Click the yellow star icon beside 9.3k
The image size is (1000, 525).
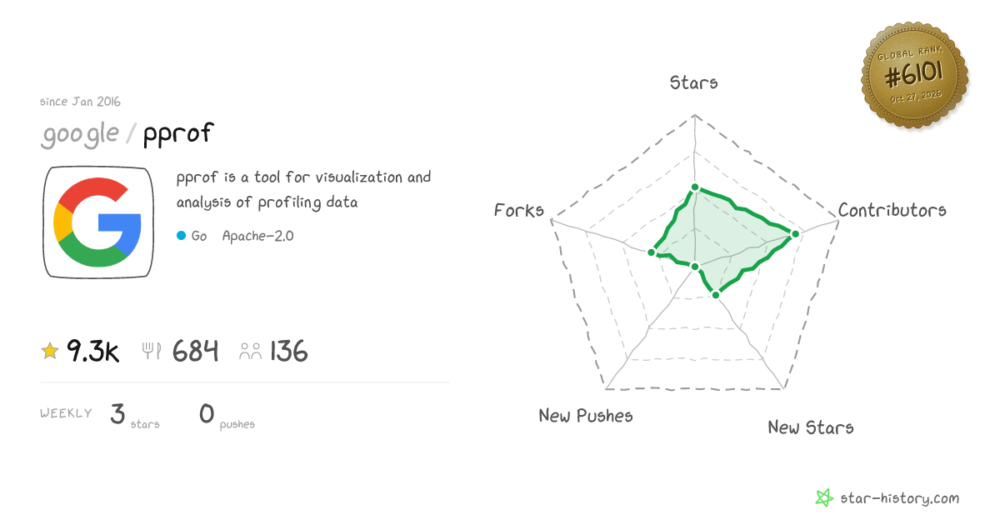coord(49,352)
